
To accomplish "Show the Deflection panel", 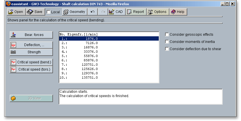I will tap(31, 45).
